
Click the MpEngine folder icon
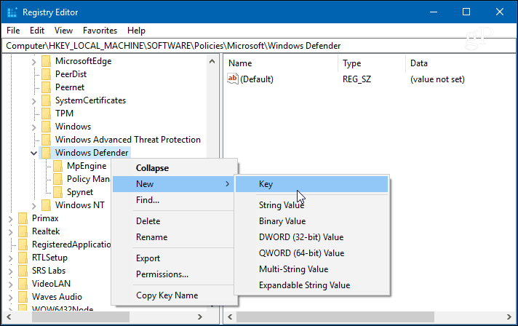click(x=57, y=166)
